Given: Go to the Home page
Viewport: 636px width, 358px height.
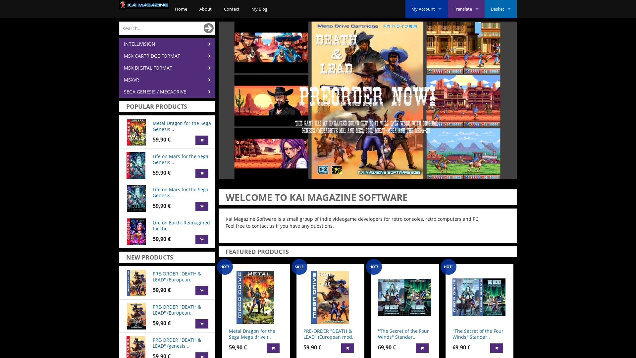Looking at the screenshot, I should [181, 9].
